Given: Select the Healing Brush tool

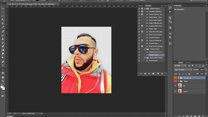Looking at the screenshot, I should click(3, 31).
